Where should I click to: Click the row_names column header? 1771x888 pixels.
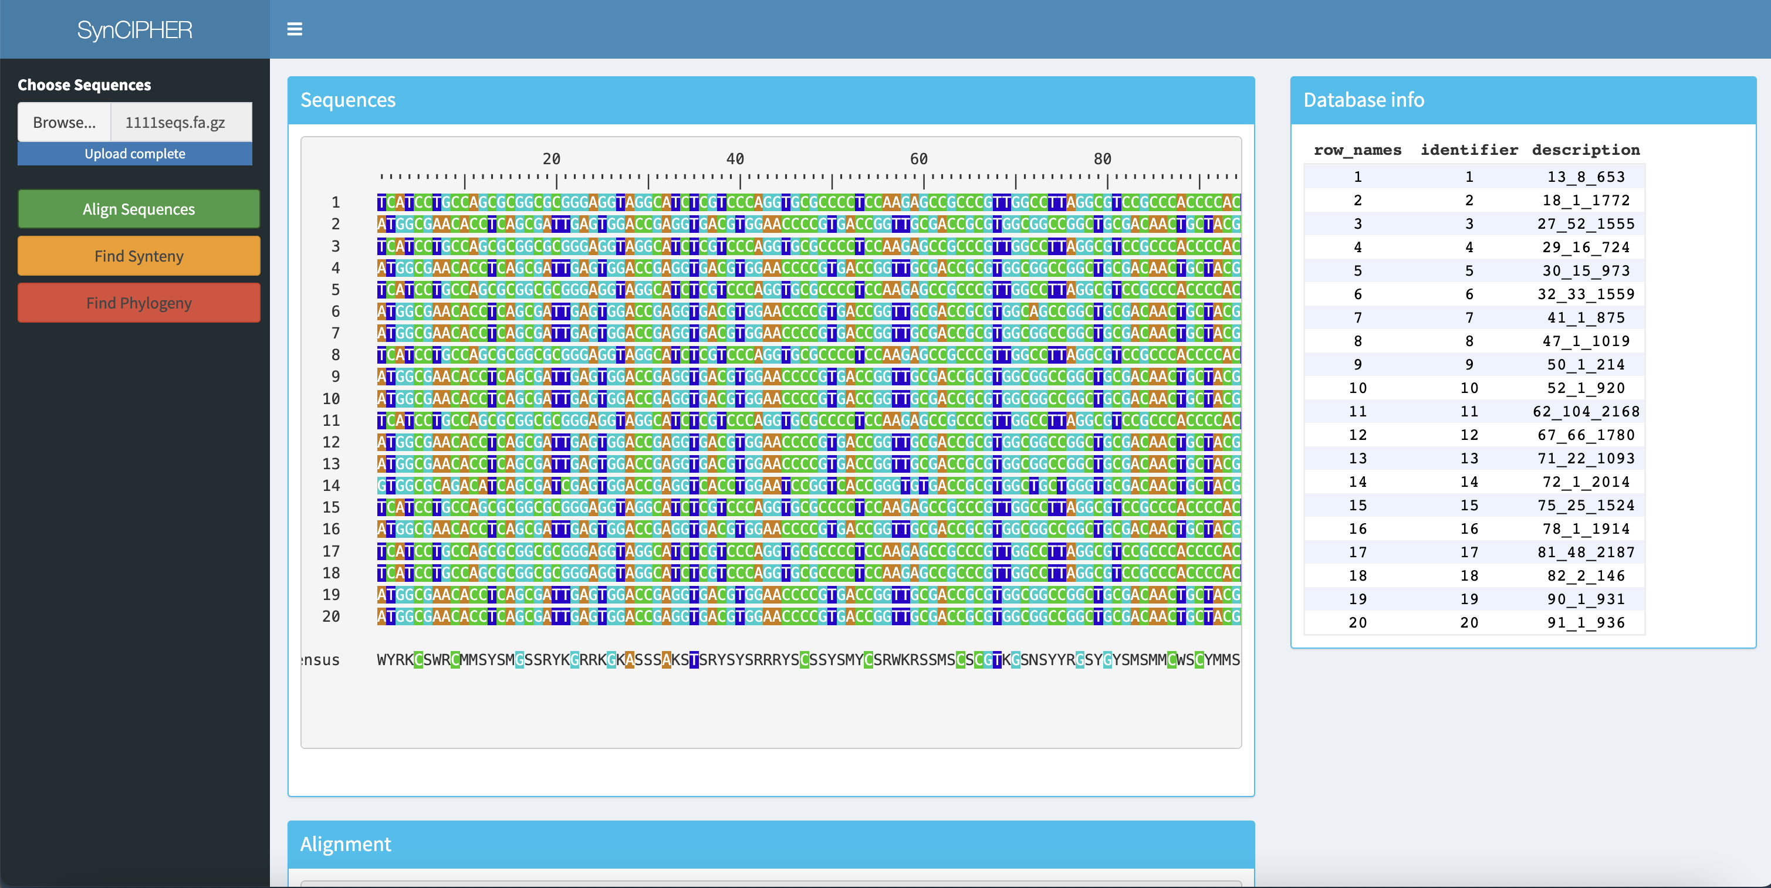tap(1357, 150)
